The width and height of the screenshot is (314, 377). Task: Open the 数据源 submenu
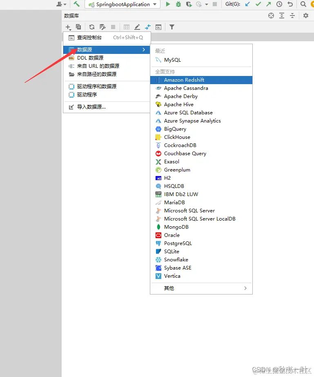click(107, 49)
